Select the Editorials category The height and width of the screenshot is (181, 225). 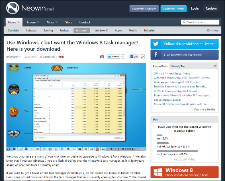[149, 30]
